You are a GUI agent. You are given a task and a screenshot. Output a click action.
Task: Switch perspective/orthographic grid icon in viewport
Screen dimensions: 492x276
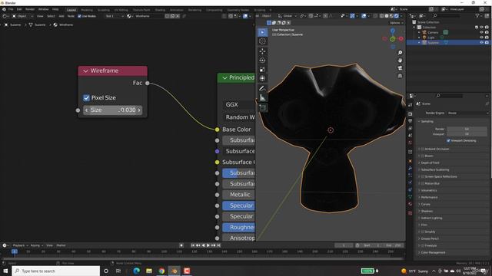click(400, 76)
